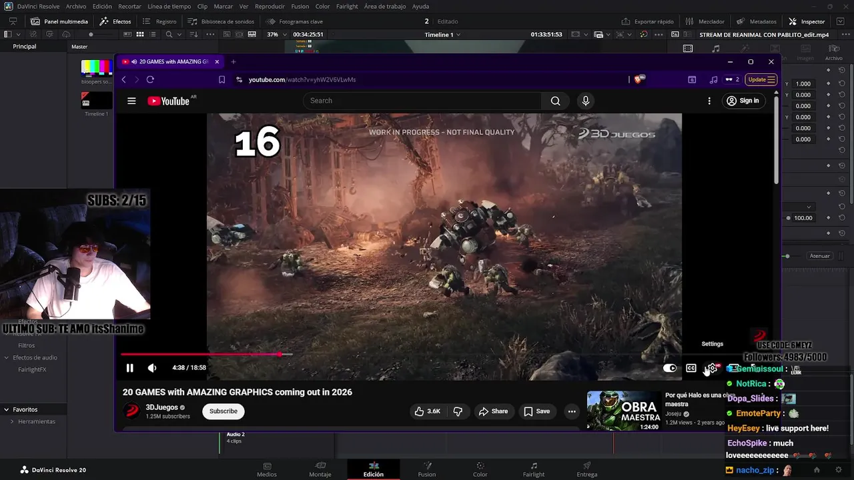Like the video with 3.6K likes
Screen dimensions: 854x480
[x=427, y=411]
